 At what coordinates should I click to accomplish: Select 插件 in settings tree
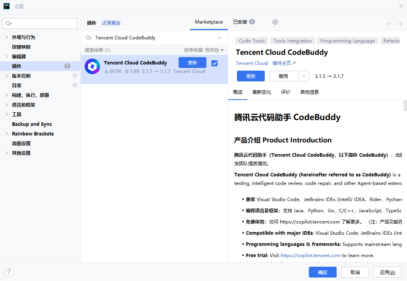tap(40, 66)
